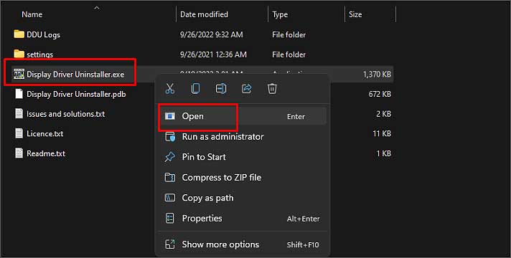Sort by Date modified column header

click(204, 14)
